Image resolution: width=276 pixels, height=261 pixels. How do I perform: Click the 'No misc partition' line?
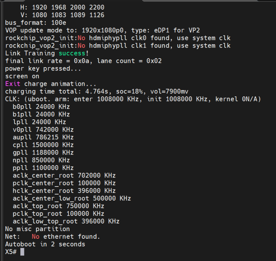click(x=37, y=229)
